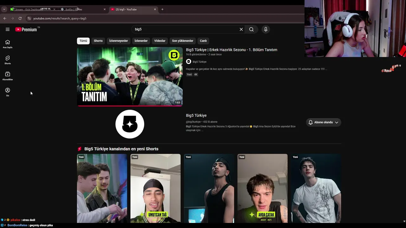Screen dimensions: 406x228
Task: Click the '432 B abone' subscriber count
Action: pyautogui.click(x=210, y=122)
